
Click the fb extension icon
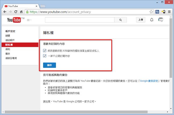click(157, 12)
